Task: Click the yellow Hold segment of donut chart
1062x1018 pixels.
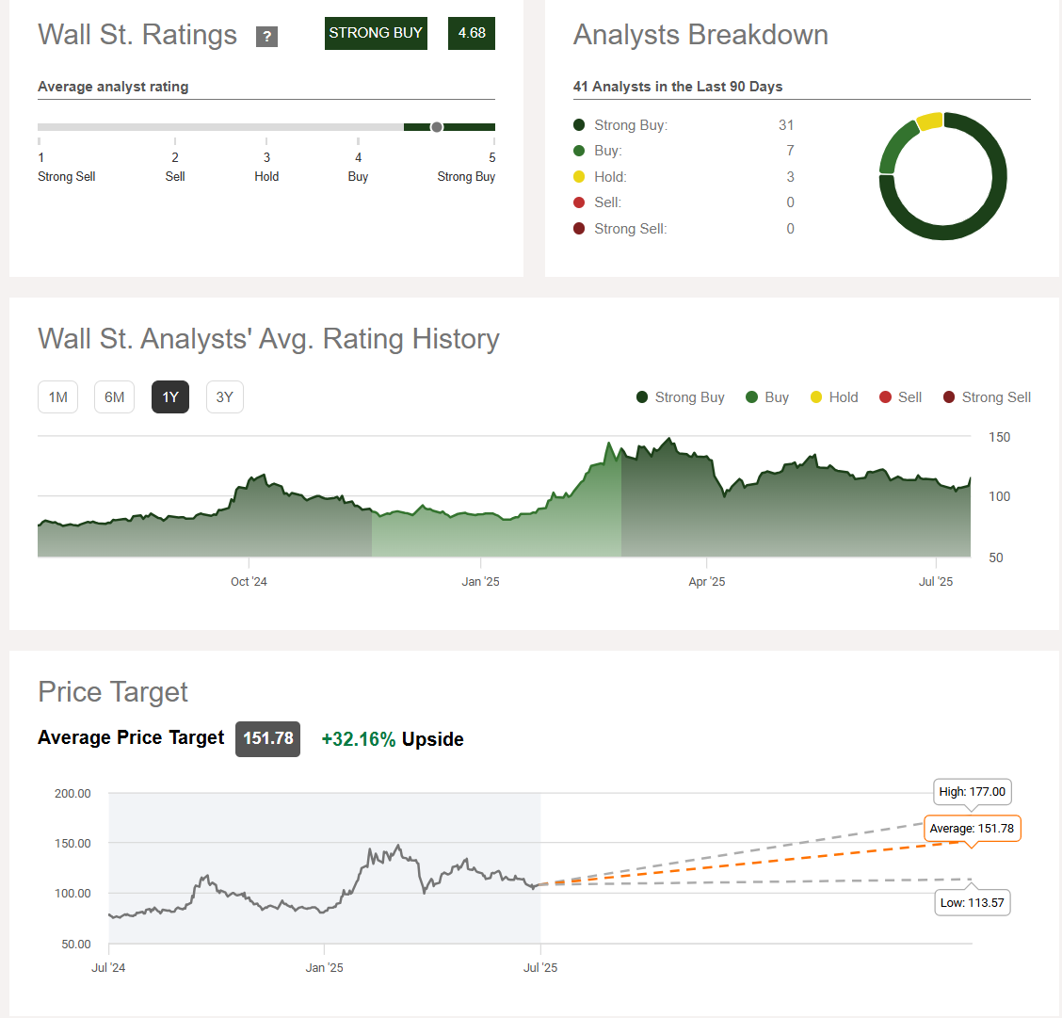Action: tap(929, 121)
